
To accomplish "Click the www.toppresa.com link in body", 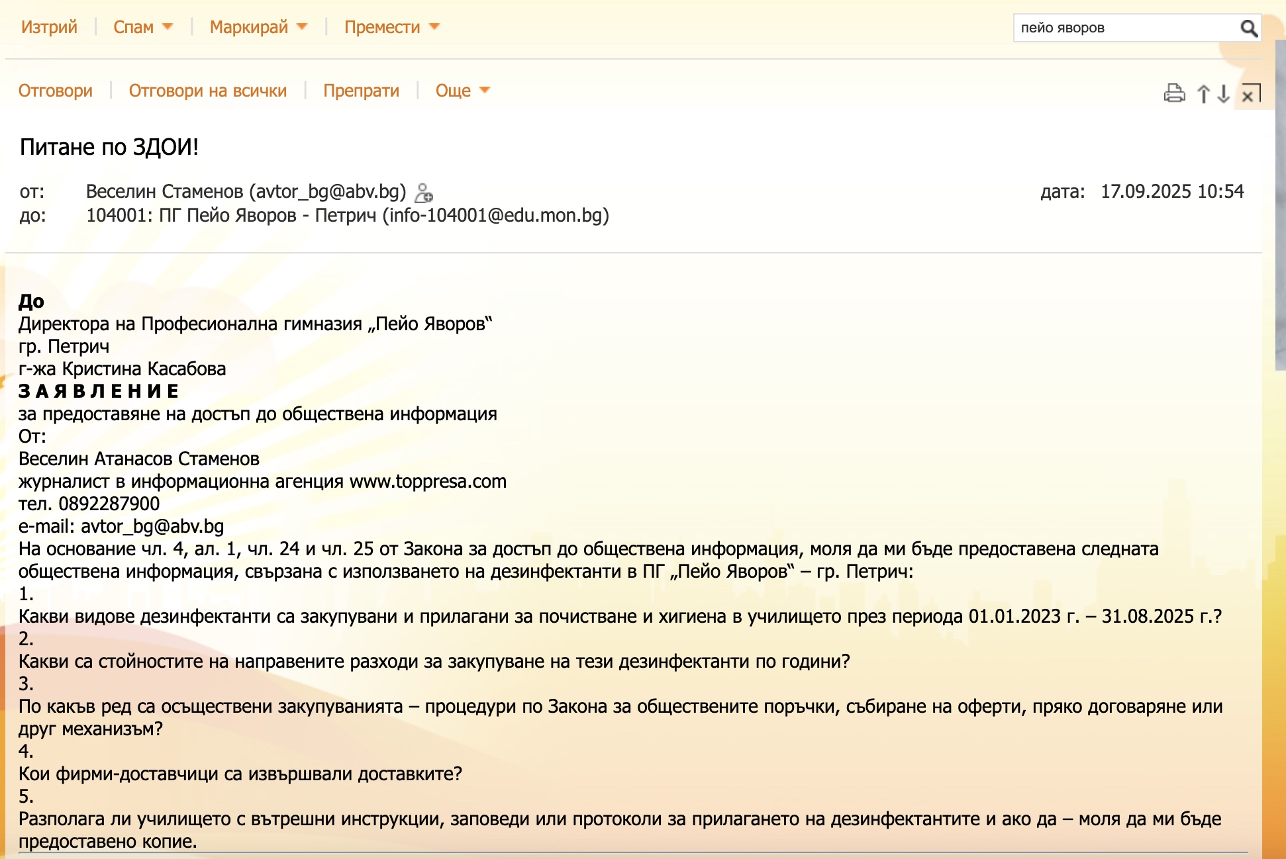I will [x=428, y=482].
